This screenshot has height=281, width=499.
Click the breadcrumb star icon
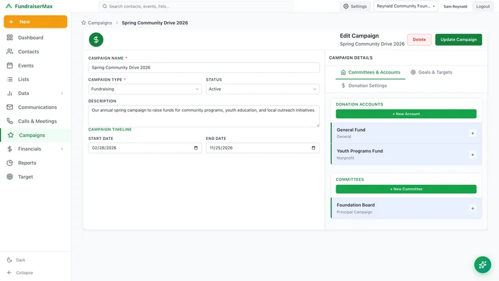[x=84, y=22]
